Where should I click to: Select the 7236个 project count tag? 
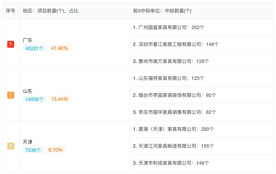pos(33,150)
